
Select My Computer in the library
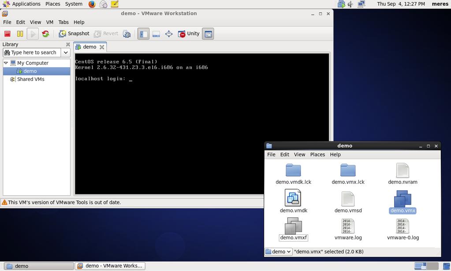click(30, 63)
